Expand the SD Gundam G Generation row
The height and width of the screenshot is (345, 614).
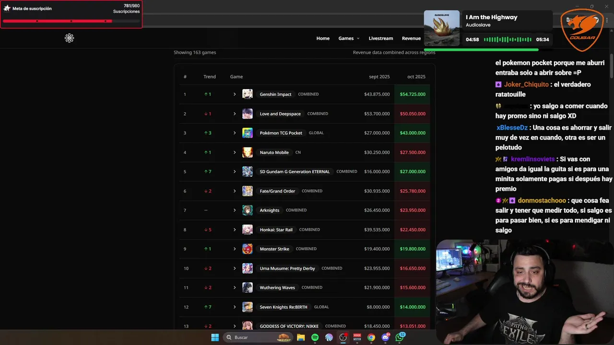235,172
